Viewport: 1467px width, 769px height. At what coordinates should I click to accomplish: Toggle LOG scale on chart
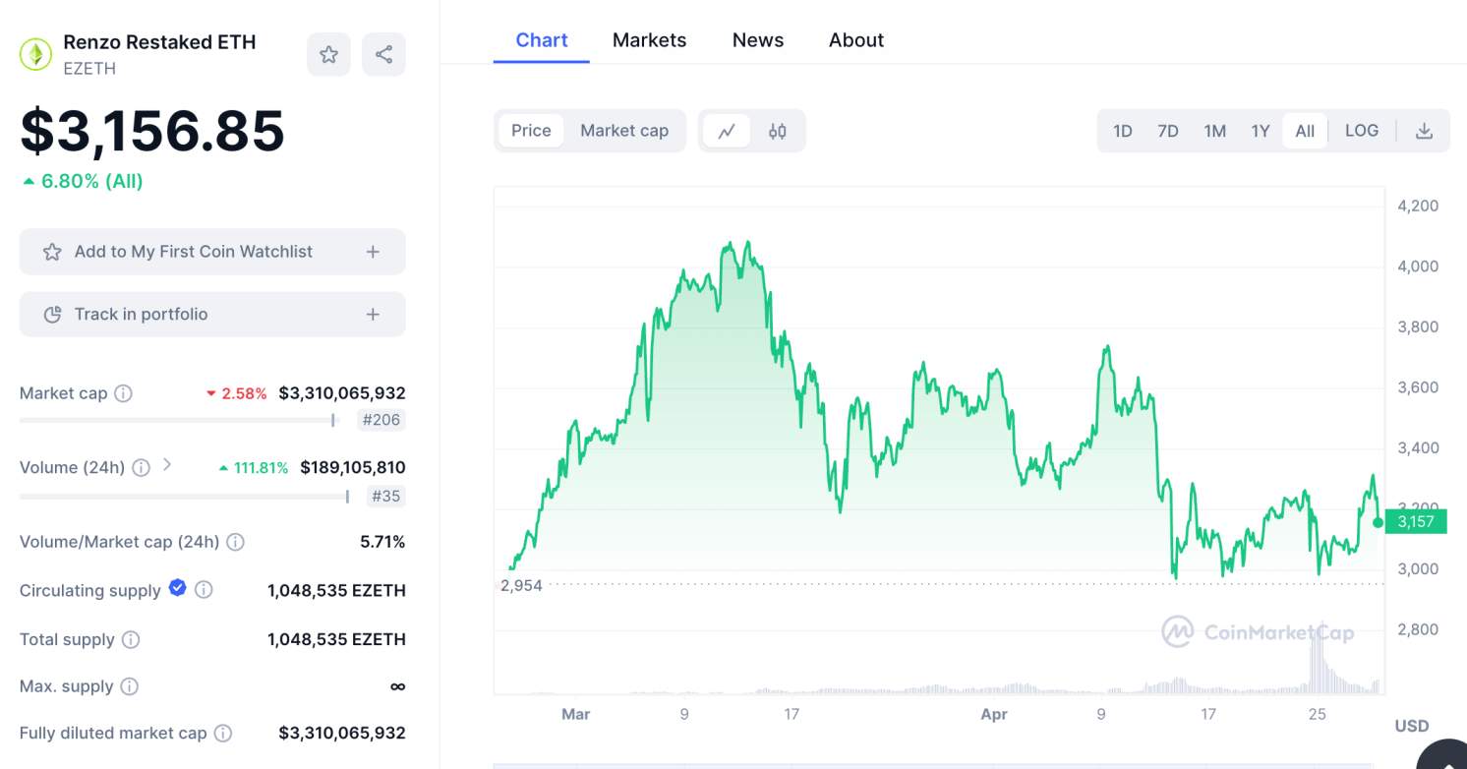tap(1362, 131)
